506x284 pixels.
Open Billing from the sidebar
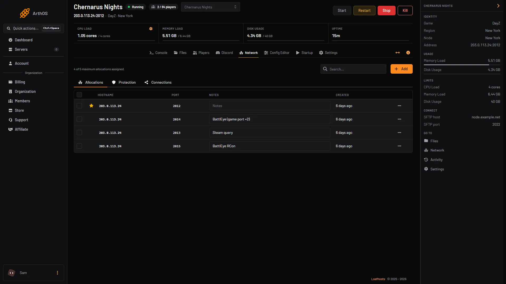click(x=33, y=82)
